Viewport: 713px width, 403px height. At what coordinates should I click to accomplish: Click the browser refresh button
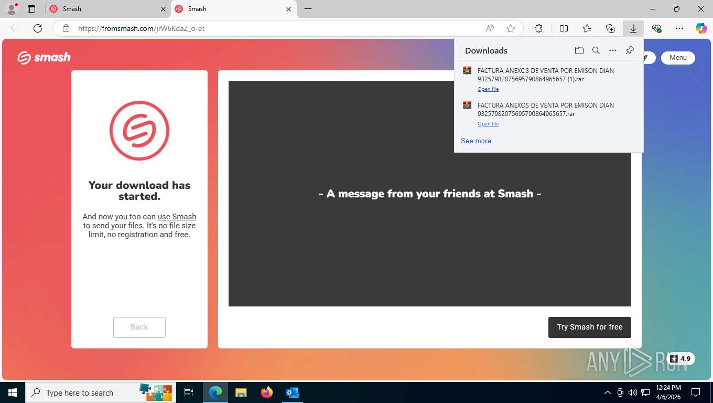(38, 28)
